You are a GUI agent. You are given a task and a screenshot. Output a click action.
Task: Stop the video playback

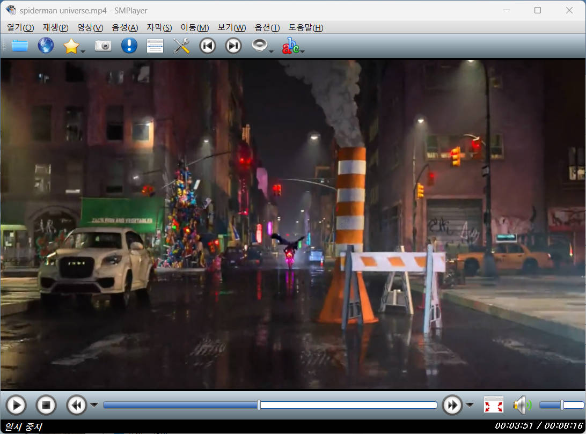point(46,405)
